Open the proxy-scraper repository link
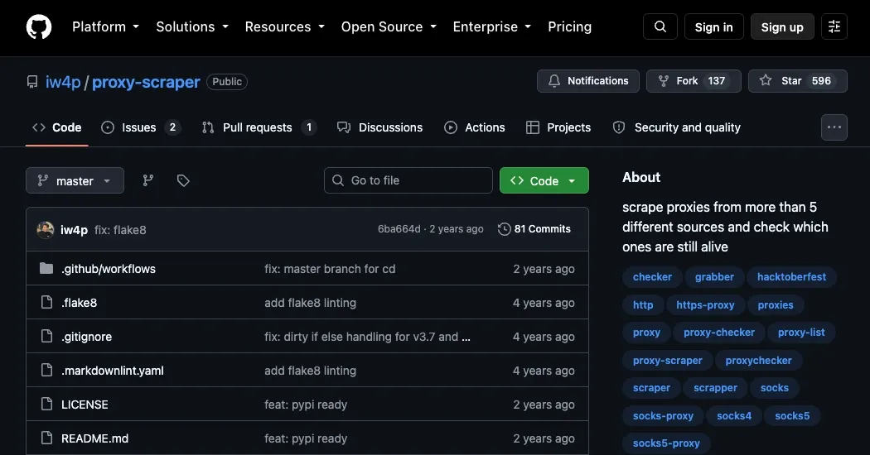870x455 pixels. coord(146,82)
